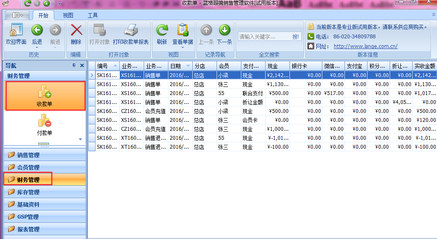This screenshot has height=239, width=437.
Task: Pin the 导航 navigation panel
Action: [x=74, y=66]
